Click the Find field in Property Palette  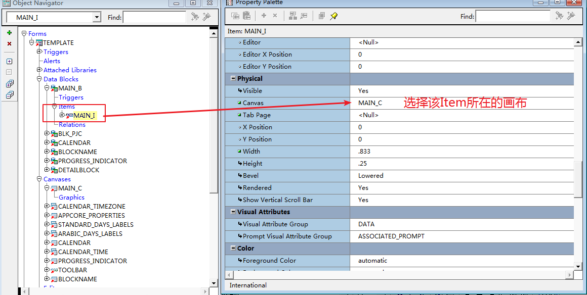click(x=513, y=17)
